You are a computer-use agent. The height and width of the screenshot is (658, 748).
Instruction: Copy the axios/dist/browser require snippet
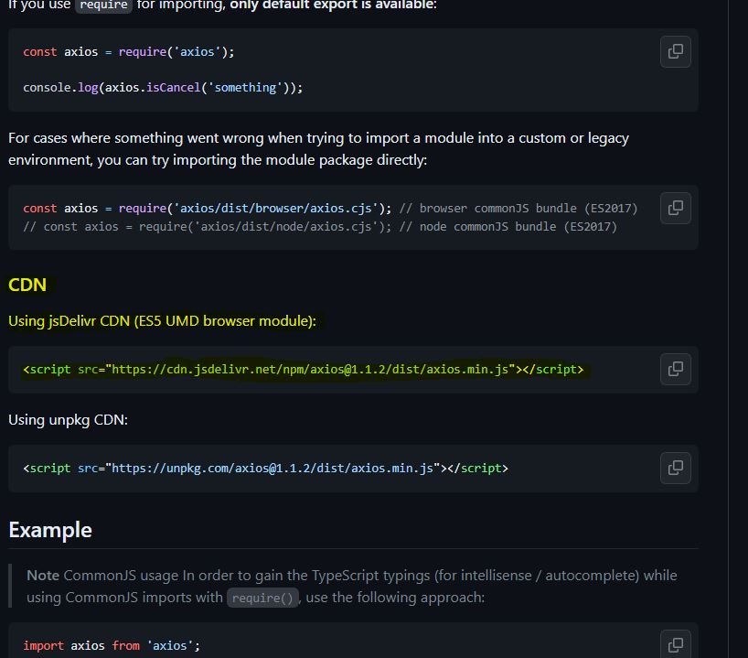[x=676, y=208]
